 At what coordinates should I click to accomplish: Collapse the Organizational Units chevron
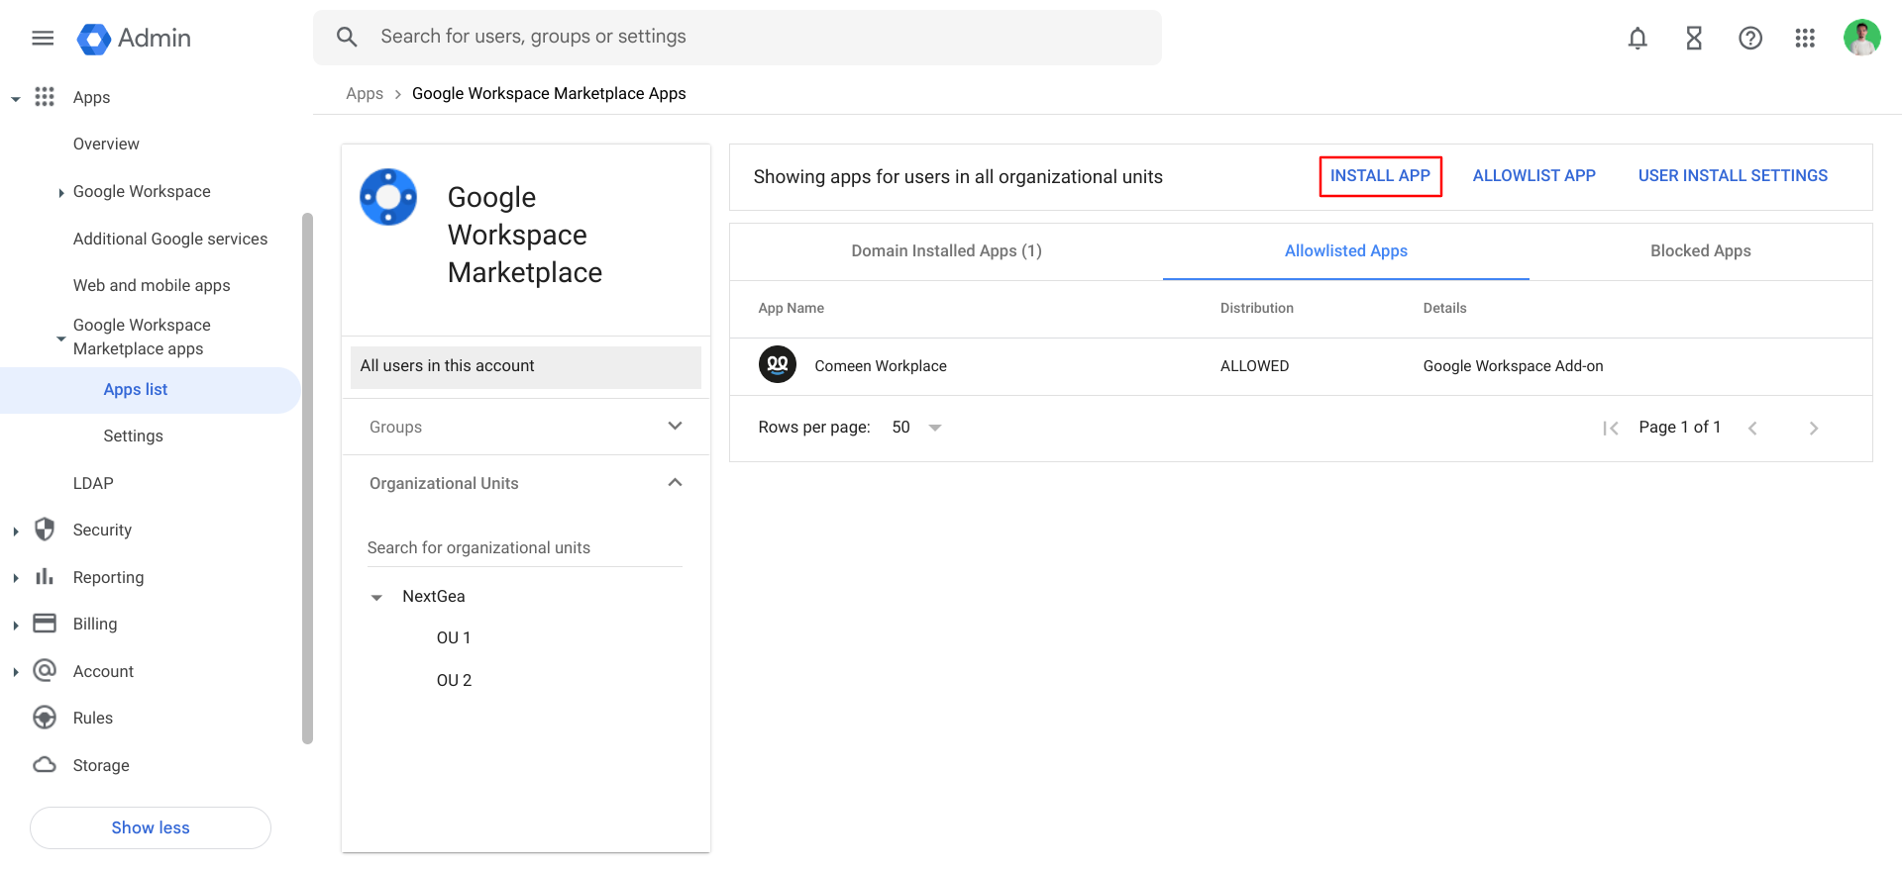[x=676, y=482]
